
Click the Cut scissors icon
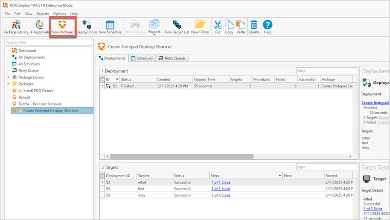[217, 27]
